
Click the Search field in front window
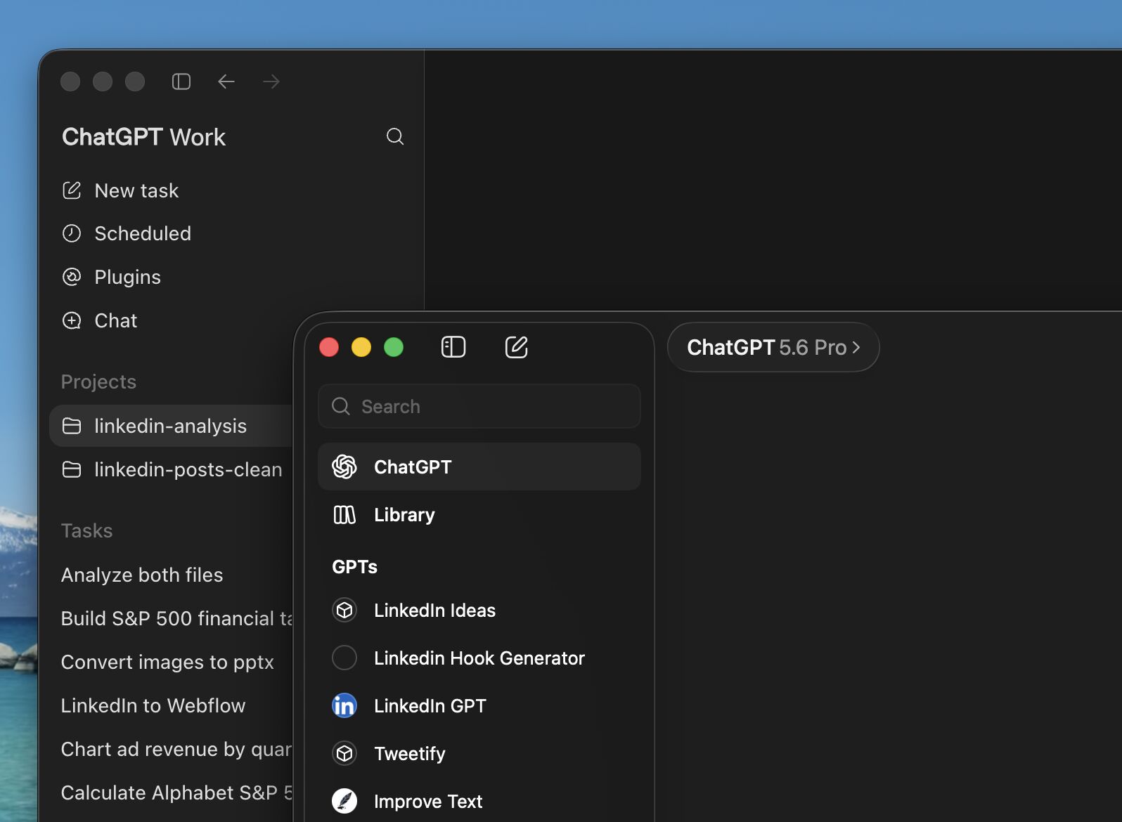click(x=479, y=406)
